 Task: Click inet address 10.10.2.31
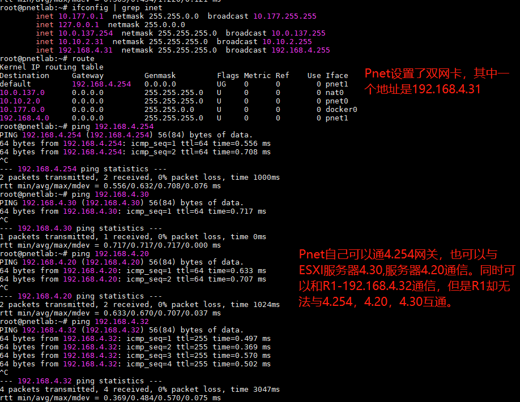[81, 42]
